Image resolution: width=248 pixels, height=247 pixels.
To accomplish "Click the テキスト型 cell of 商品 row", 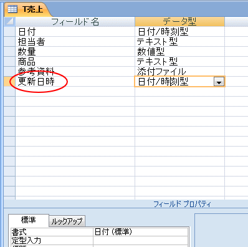I will [x=179, y=62].
